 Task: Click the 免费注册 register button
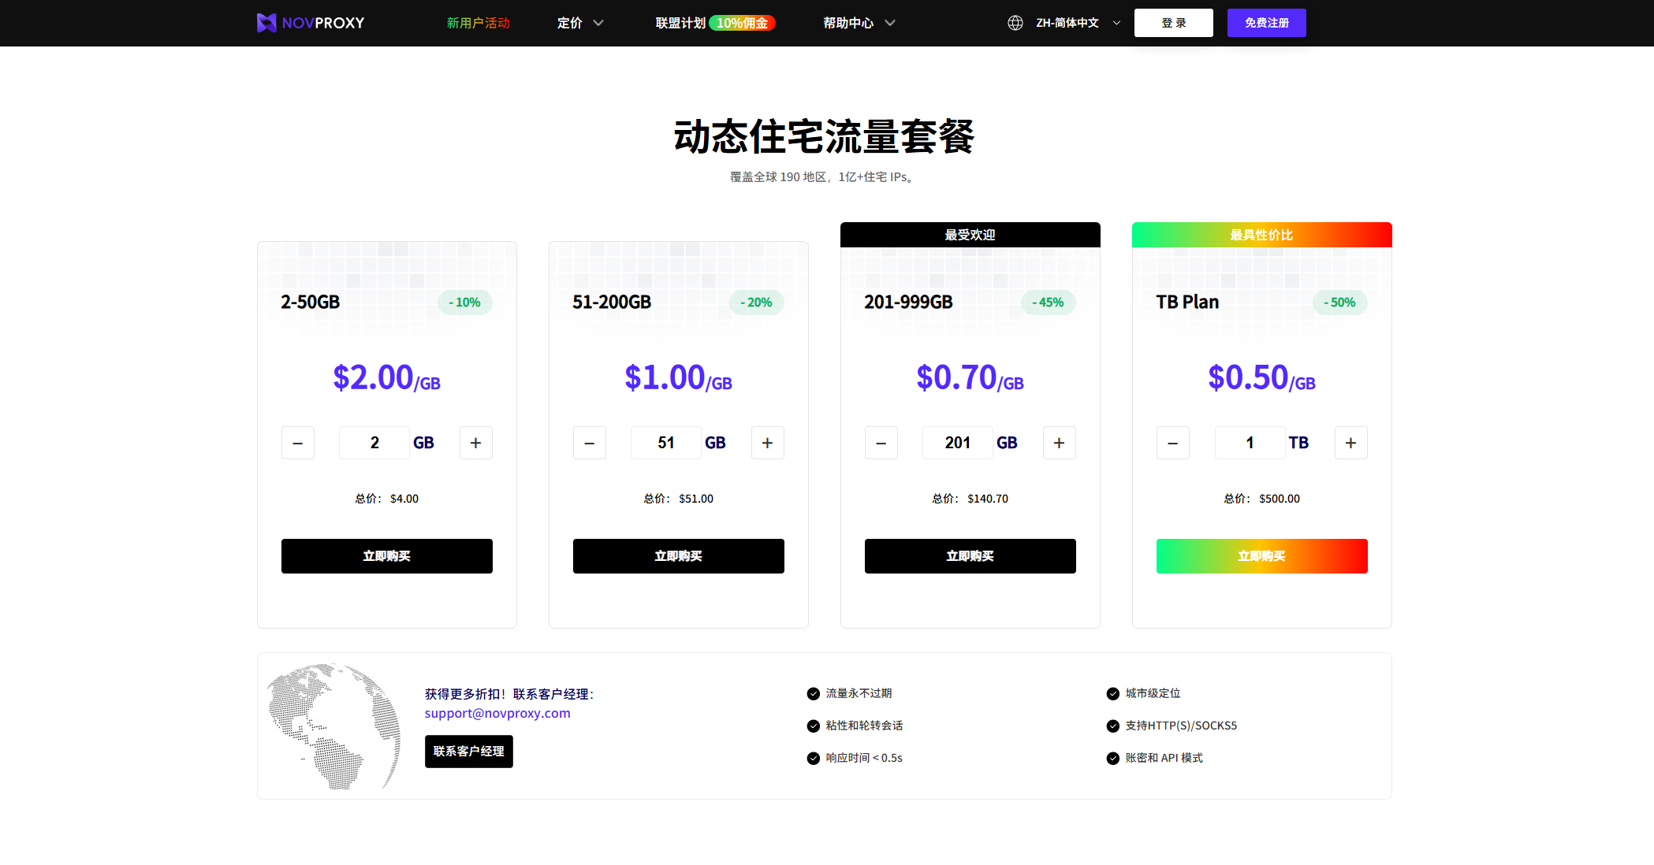pos(1266,23)
